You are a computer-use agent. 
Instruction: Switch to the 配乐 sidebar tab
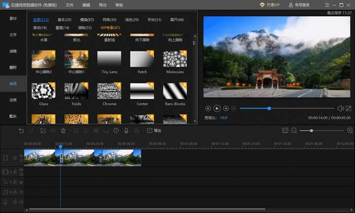[x=13, y=116]
